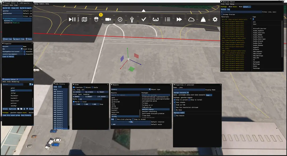287x156 pixels.
Task: Click the Remove trash button in Project Editor
Action: pyautogui.click(x=29, y=39)
